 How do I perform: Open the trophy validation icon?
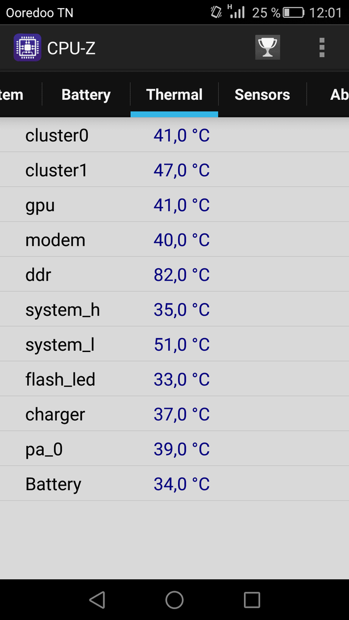(267, 48)
